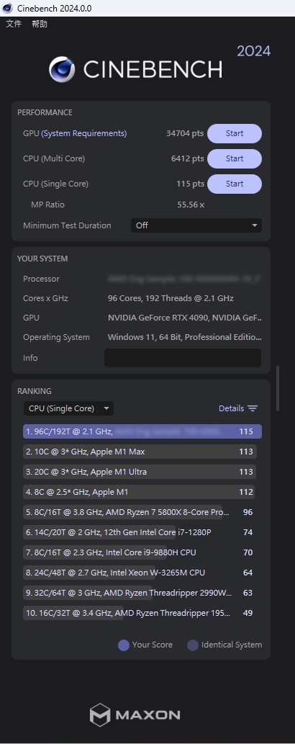This screenshot has height=744, width=295.
Task: Select the Ryzen 7 5800X ranking entry
Action: tap(140, 512)
